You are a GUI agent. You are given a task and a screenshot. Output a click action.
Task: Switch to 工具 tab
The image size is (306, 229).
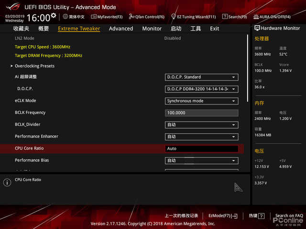point(196,29)
